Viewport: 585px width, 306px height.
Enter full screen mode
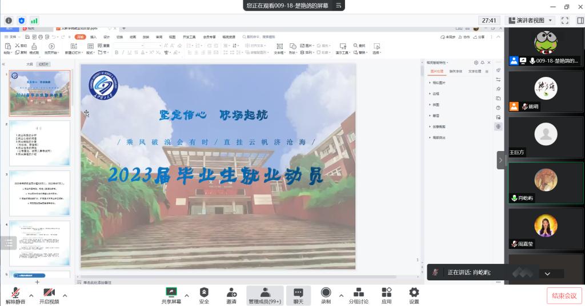(565, 21)
